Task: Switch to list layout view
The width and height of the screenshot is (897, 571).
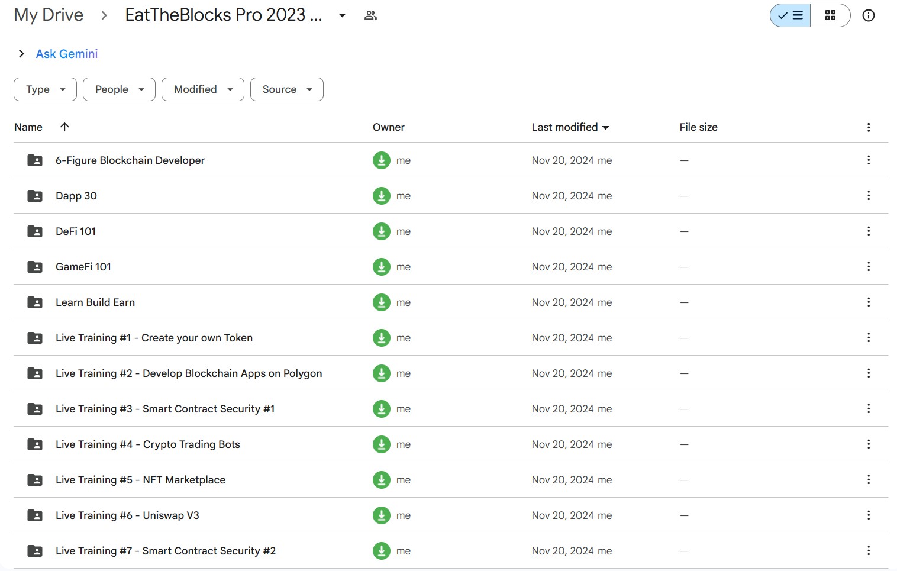Action: (790, 15)
